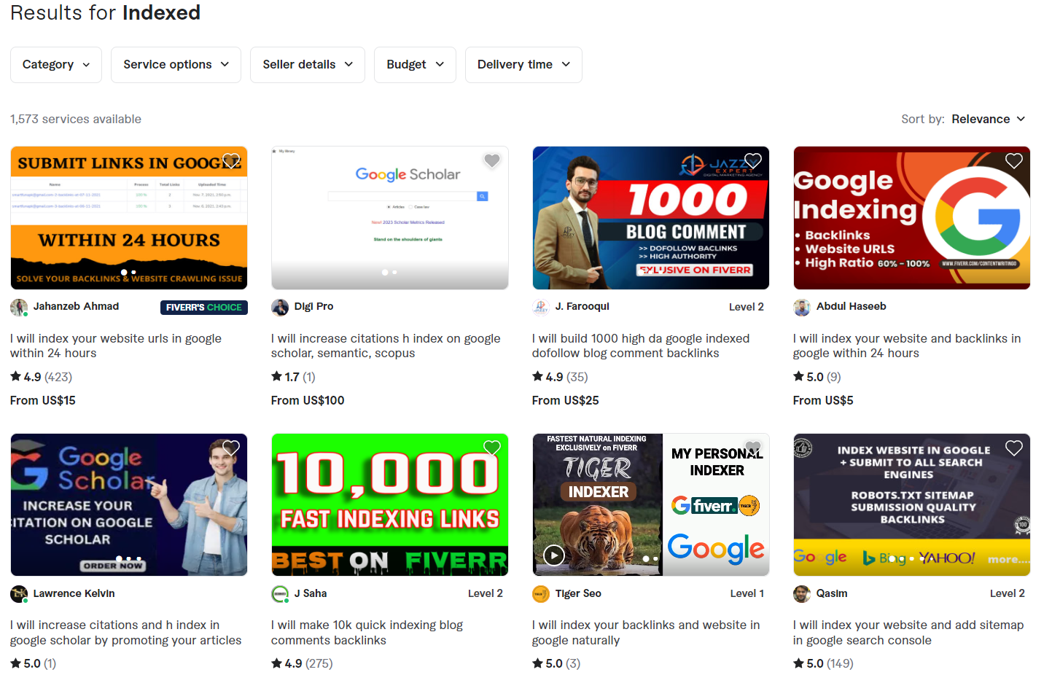The image size is (1052, 675).
Task: Open the 1000 Blog Comment thumbnail
Action: tap(651, 218)
